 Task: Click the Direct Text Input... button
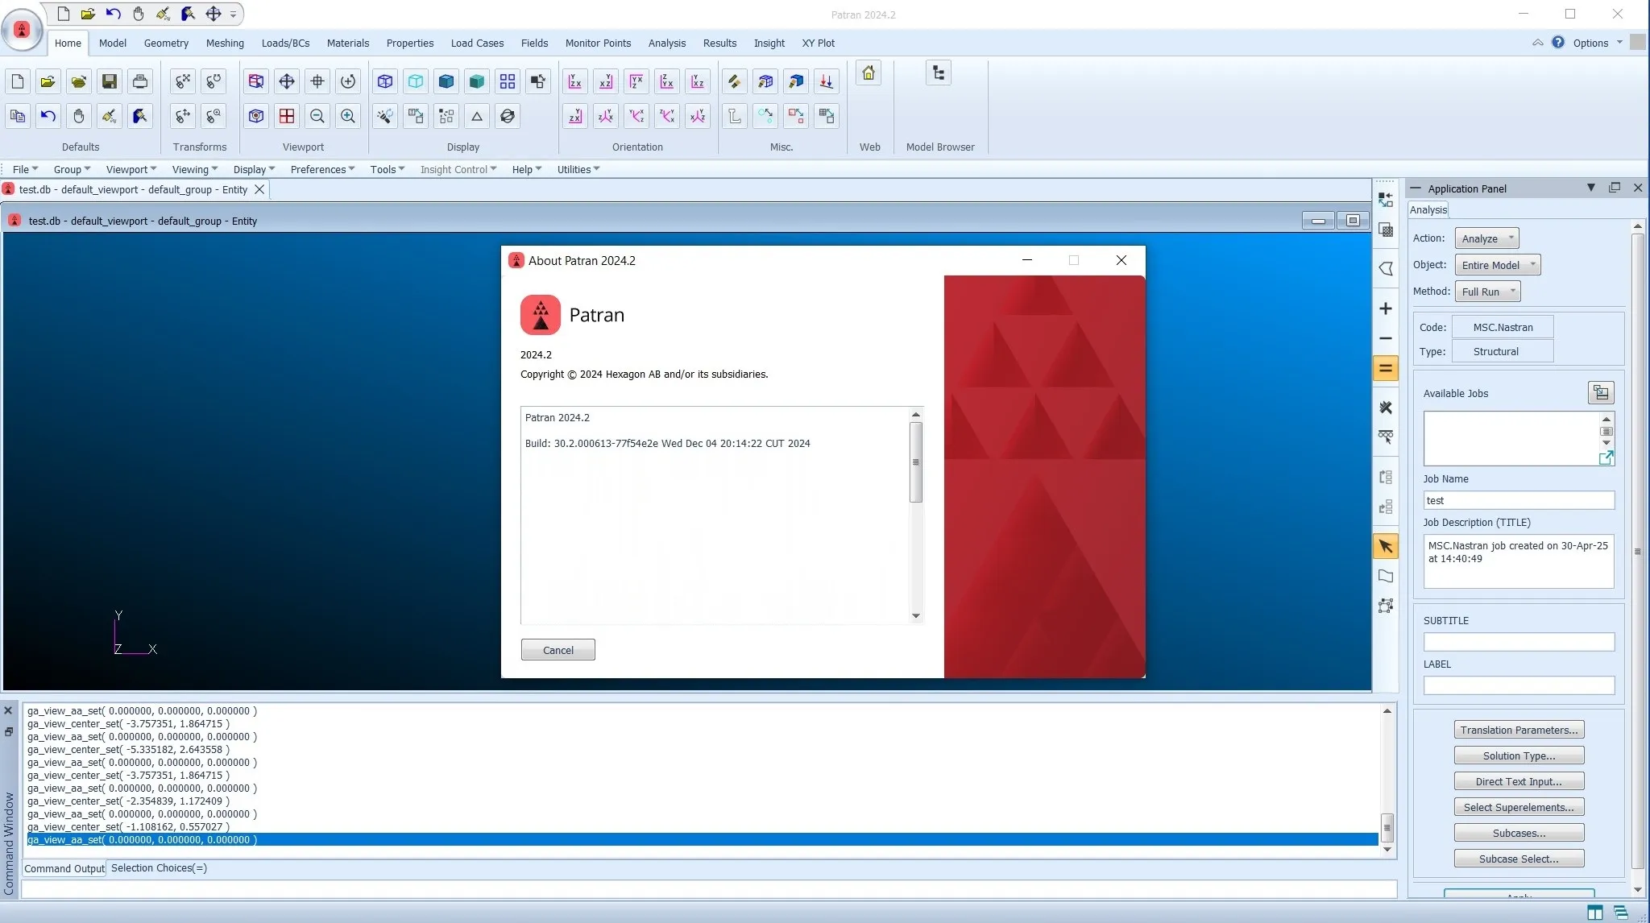pyautogui.click(x=1519, y=781)
